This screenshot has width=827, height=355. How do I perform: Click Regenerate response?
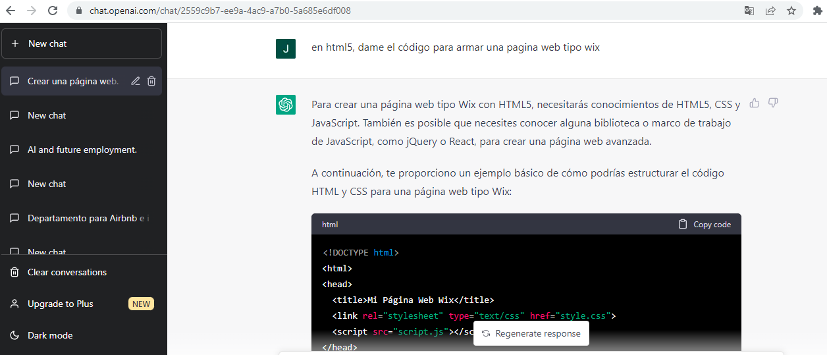[531, 333]
